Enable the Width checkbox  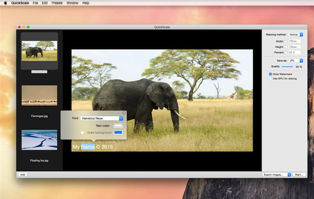point(286,41)
